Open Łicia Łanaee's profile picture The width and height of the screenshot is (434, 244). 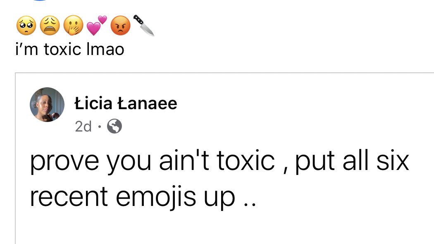(47, 105)
